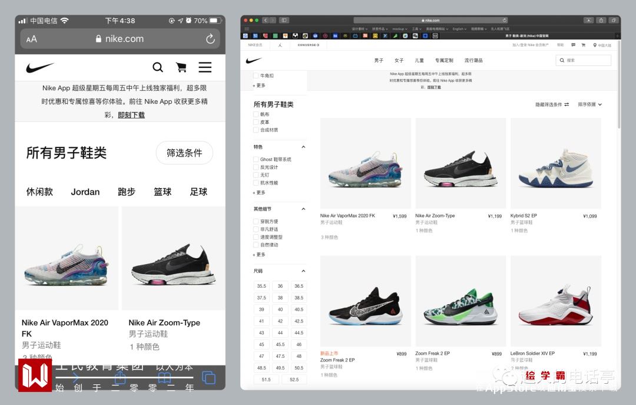The width and height of the screenshot is (636, 405).
Task: Open the shopping cart in the mobile Nike page
Action: (181, 67)
